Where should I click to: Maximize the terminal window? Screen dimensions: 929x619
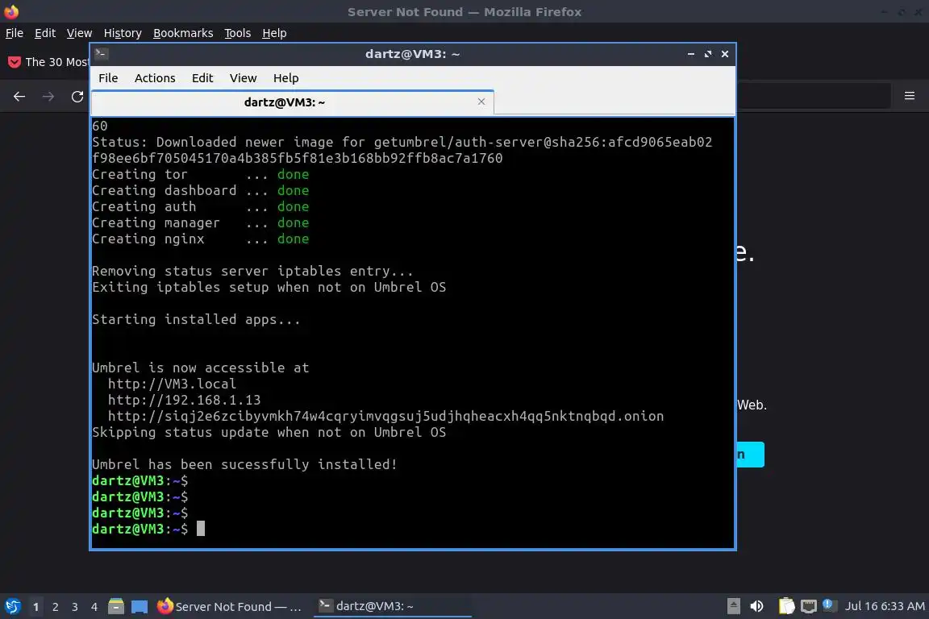(708, 54)
